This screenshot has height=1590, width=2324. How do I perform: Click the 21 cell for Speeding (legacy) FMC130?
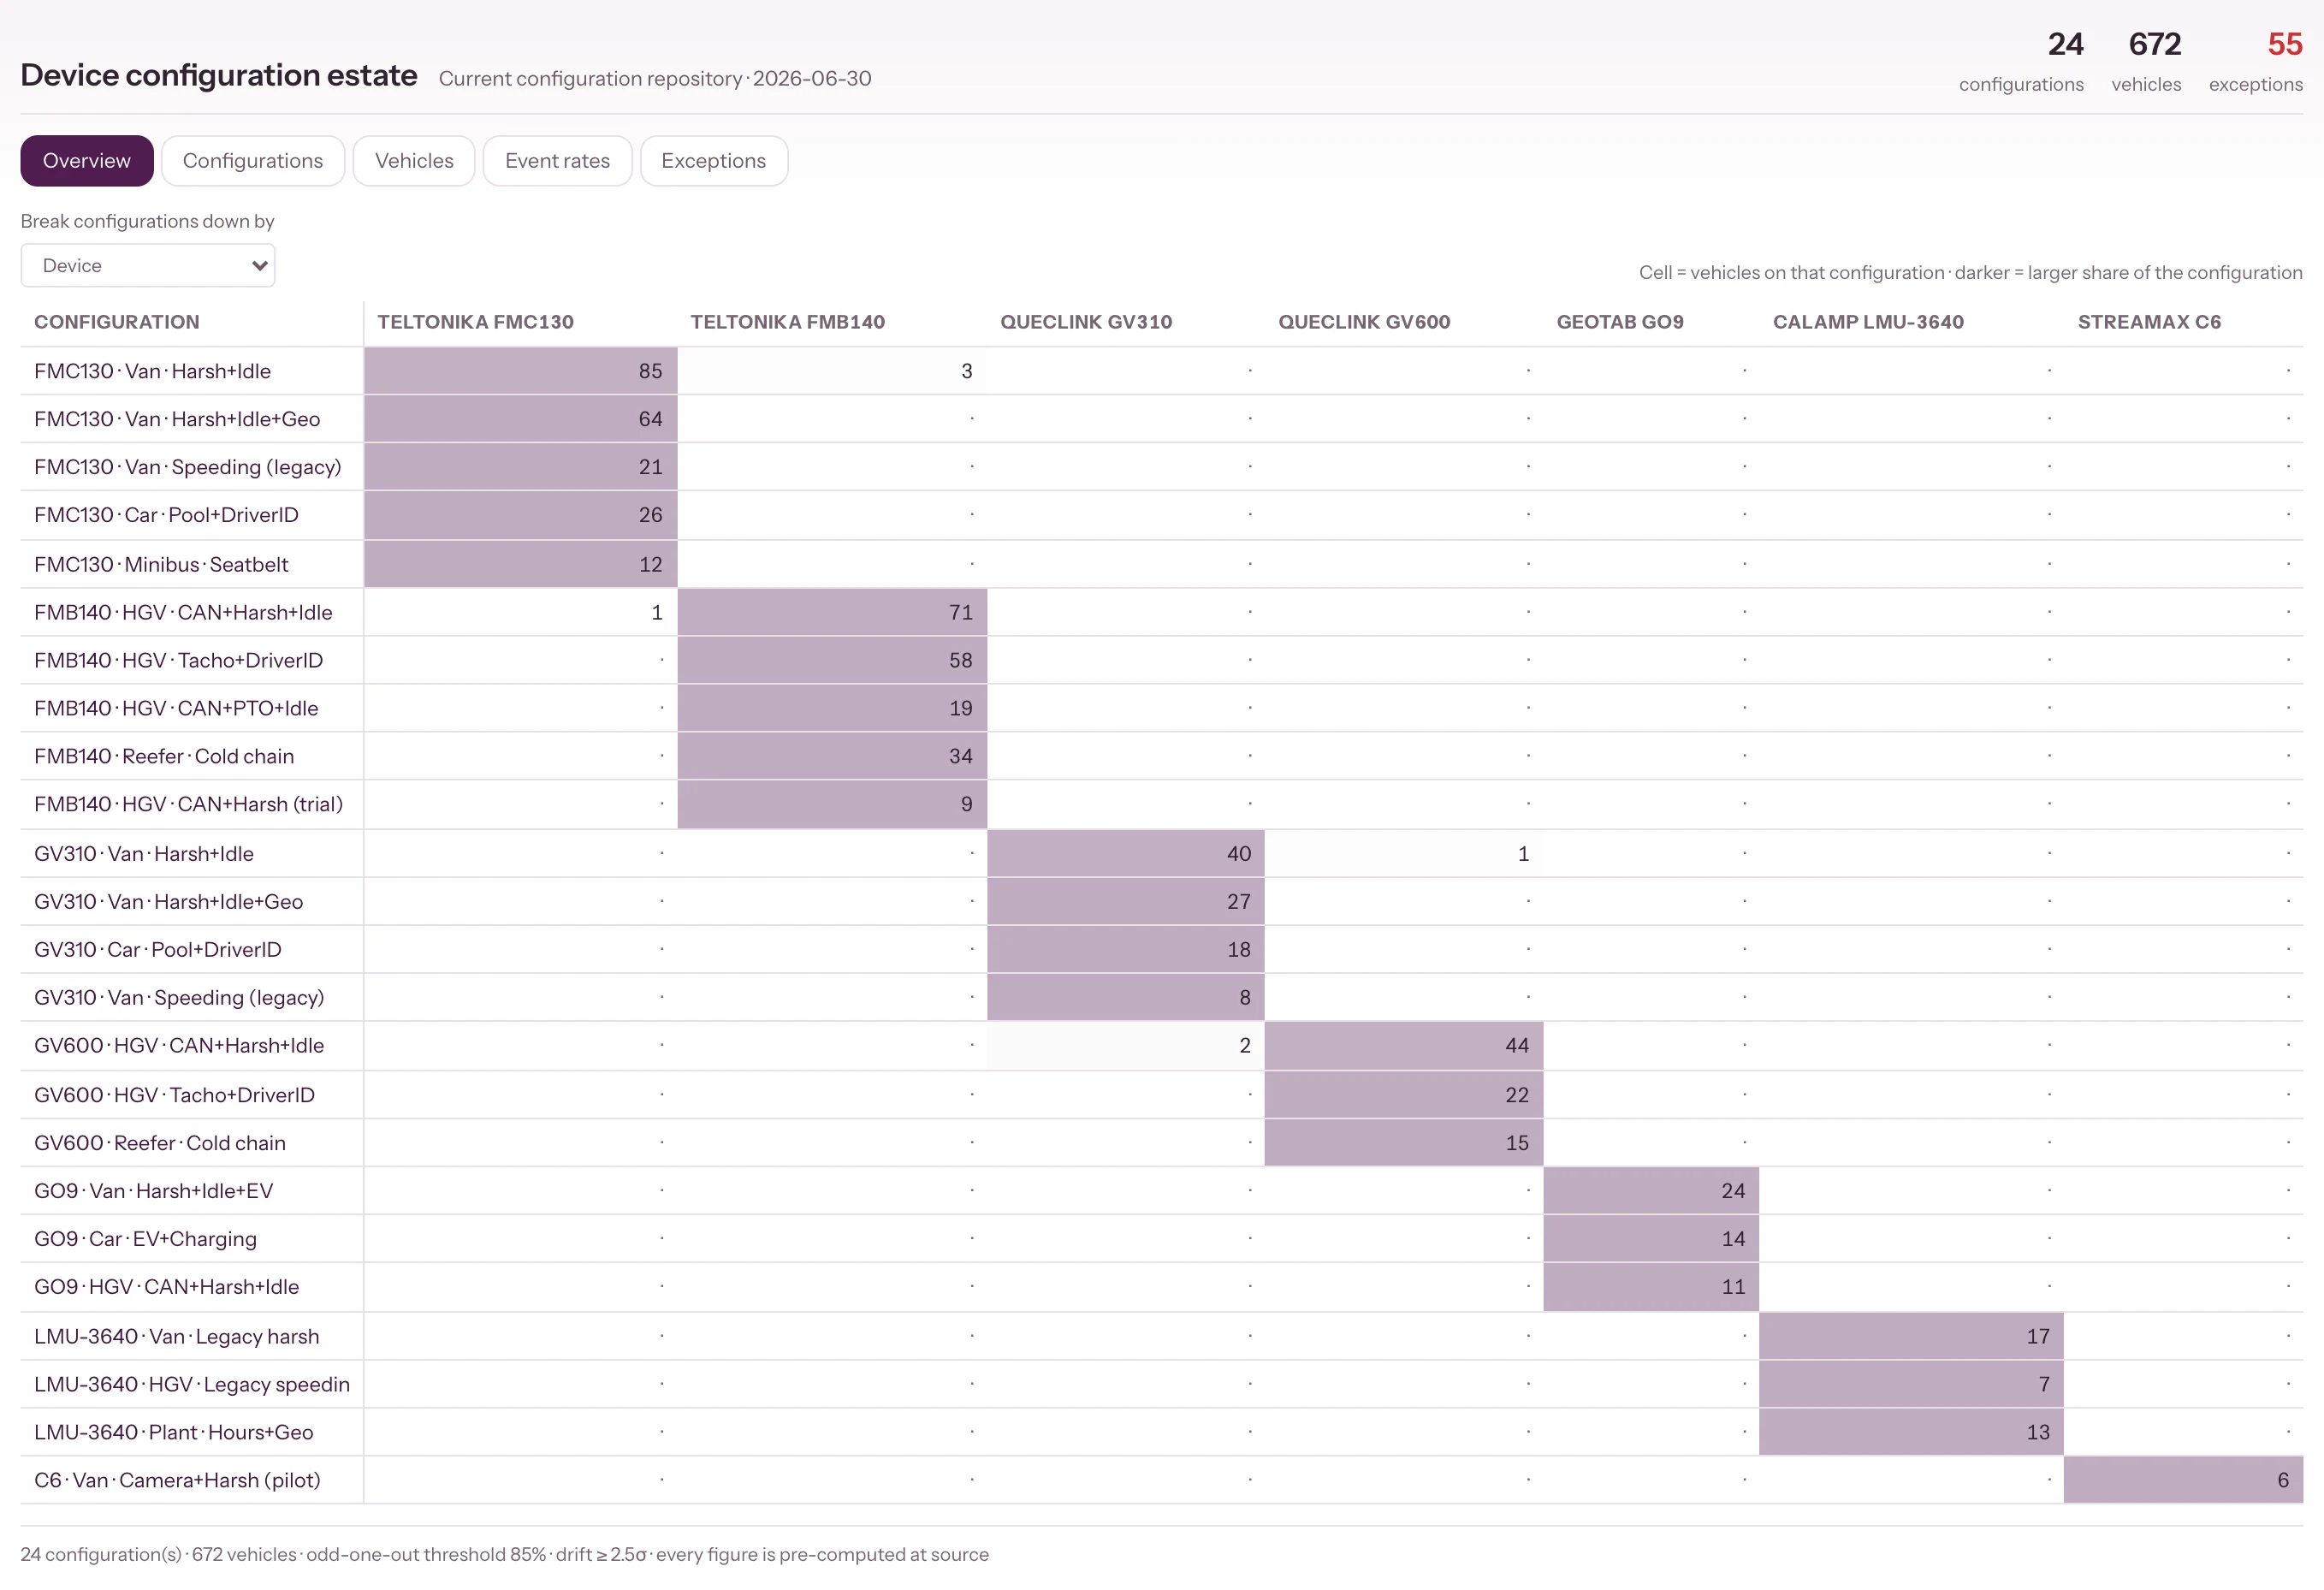coord(521,467)
